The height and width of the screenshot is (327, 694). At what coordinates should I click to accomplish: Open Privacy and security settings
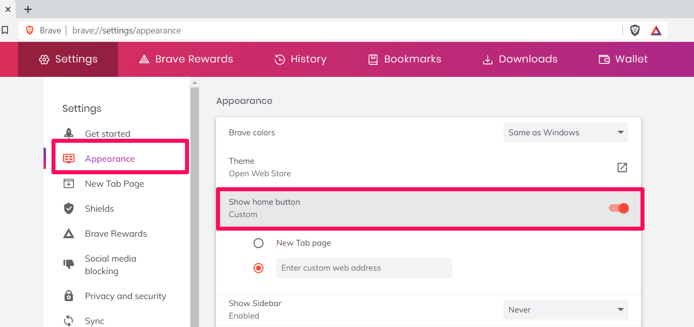coord(125,296)
